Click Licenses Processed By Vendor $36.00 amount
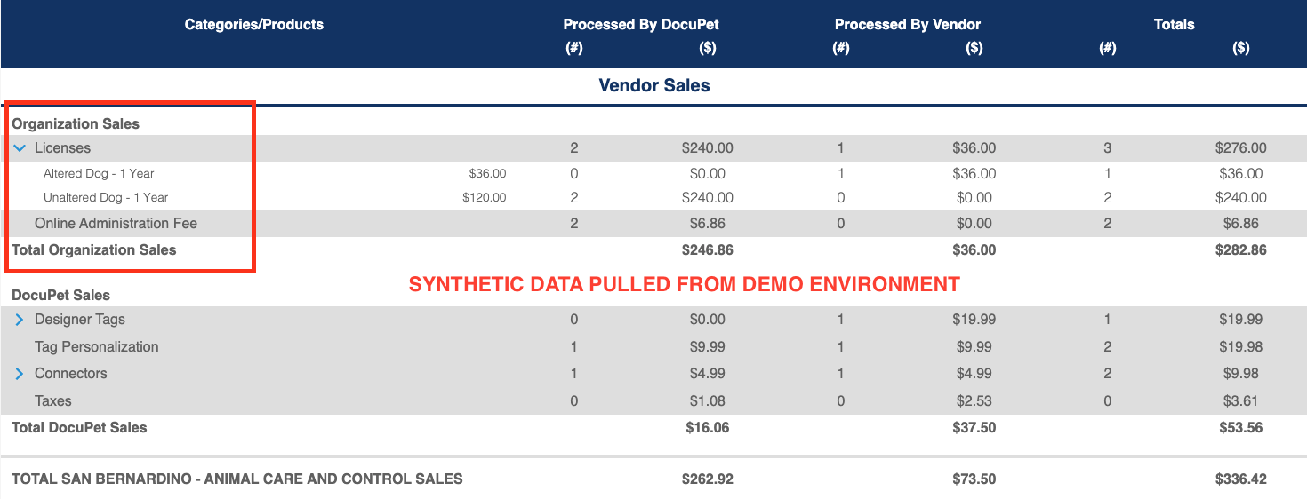1307x499 pixels. pos(974,148)
